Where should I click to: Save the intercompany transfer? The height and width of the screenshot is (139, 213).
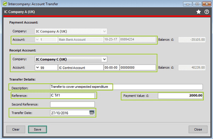click(38, 129)
